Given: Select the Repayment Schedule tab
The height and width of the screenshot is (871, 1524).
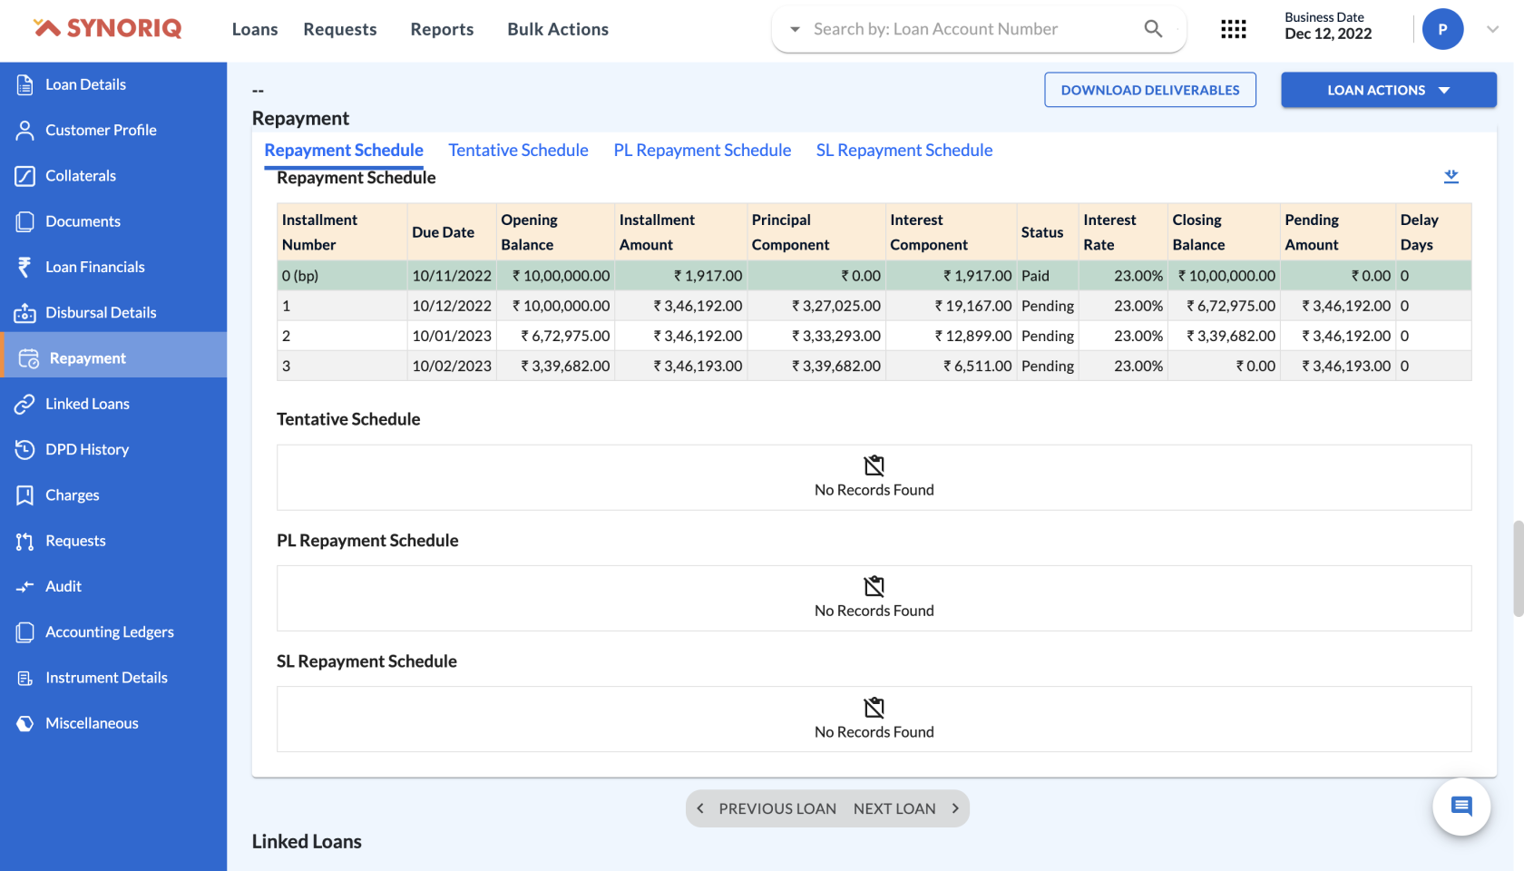Looking at the screenshot, I should tap(344, 151).
